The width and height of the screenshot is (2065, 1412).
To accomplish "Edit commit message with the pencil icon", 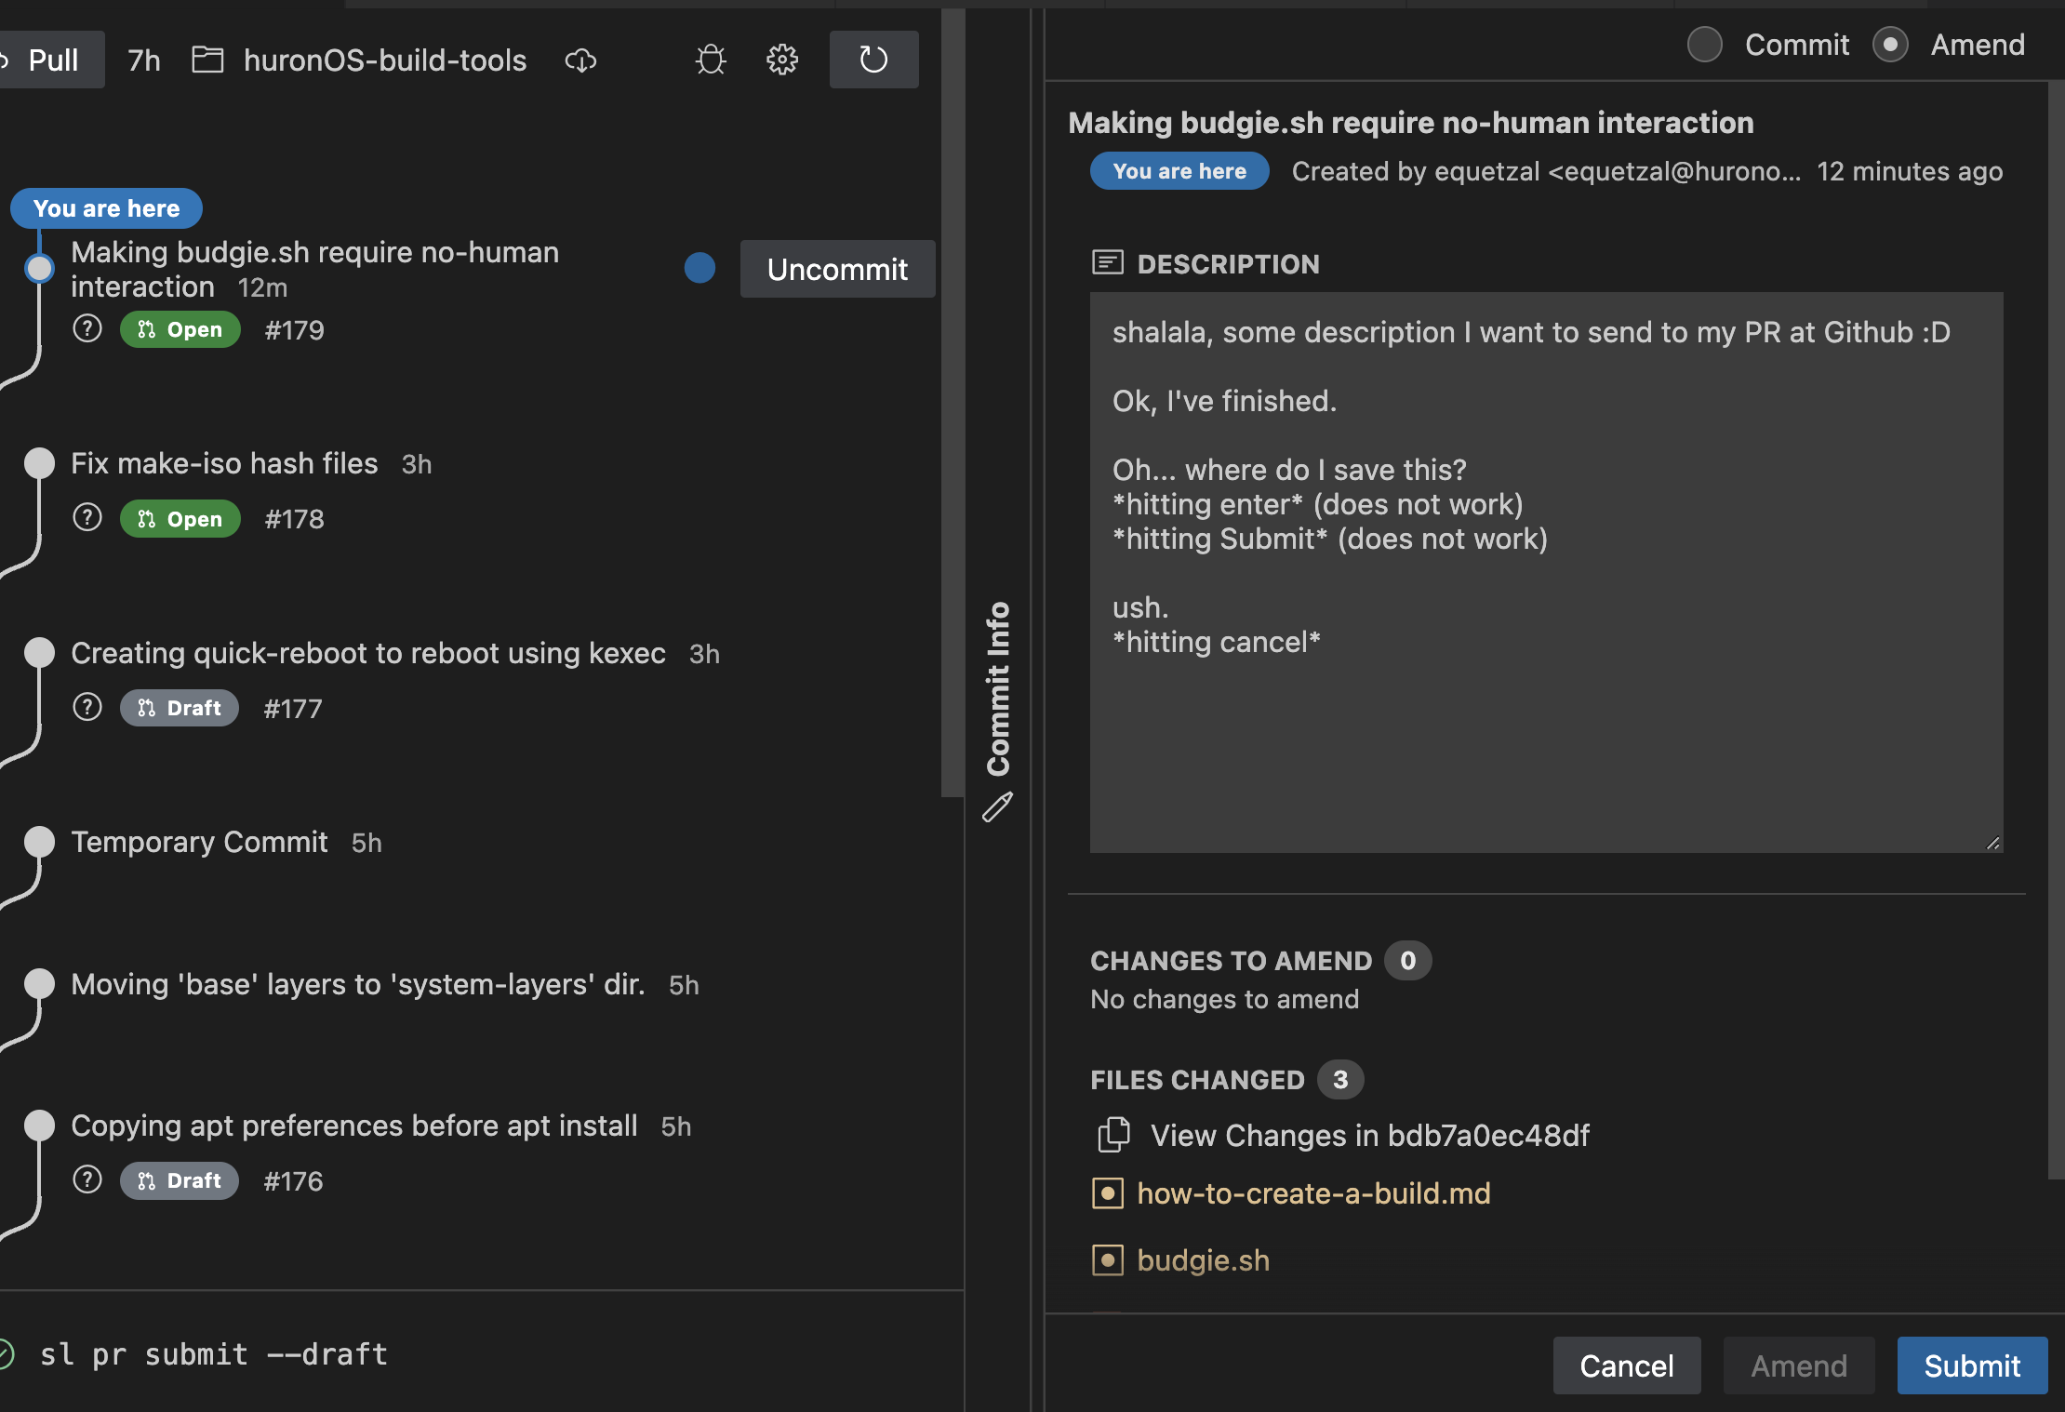I will pyautogui.click(x=997, y=808).
